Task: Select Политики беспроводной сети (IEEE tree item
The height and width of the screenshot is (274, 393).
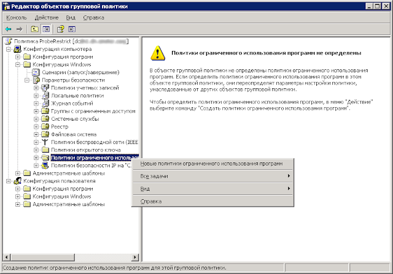Action: (x=95, y=142)
